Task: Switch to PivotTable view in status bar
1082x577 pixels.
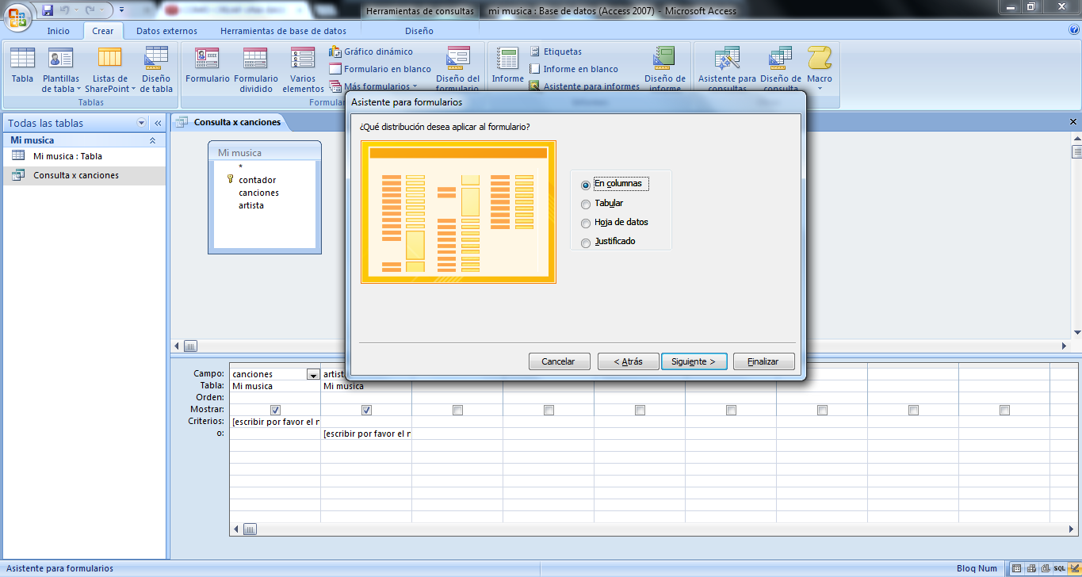Action: click(1030, 568)
